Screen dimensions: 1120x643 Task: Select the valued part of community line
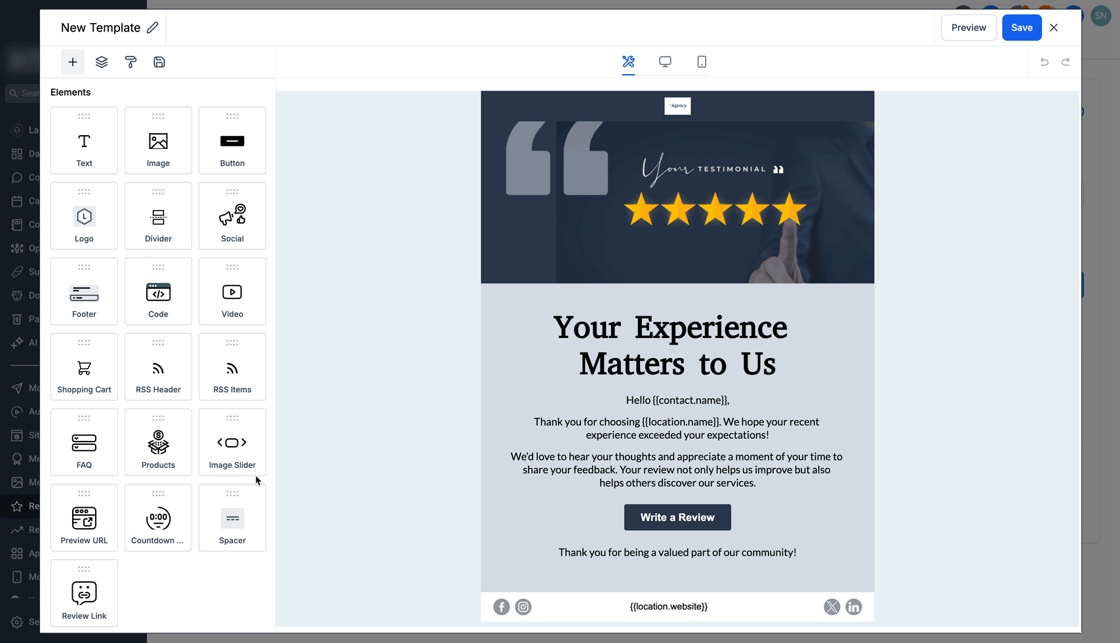(x=677, y=552)
